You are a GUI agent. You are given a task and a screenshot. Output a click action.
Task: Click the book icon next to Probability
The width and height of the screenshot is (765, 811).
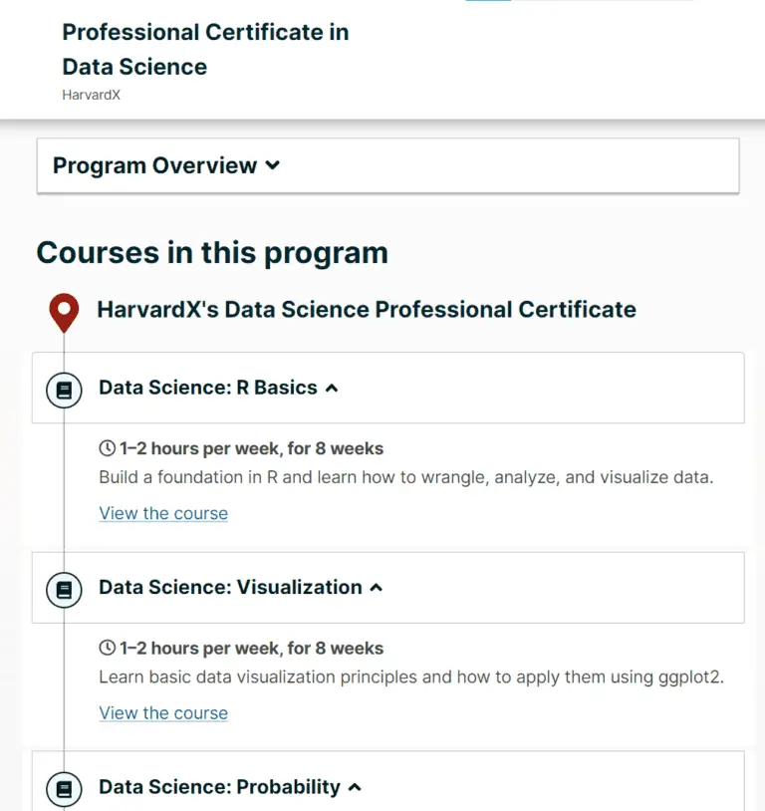click(x=63, y=788)
